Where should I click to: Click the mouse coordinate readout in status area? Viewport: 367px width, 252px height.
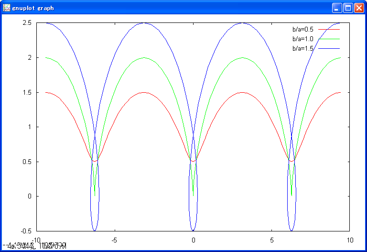[x=34, y=246]
